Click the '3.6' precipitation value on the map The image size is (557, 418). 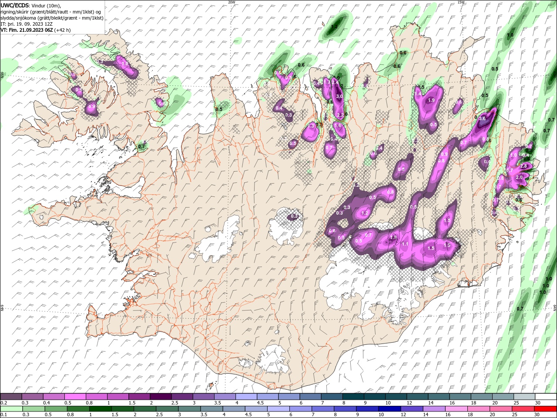[482, 118]
